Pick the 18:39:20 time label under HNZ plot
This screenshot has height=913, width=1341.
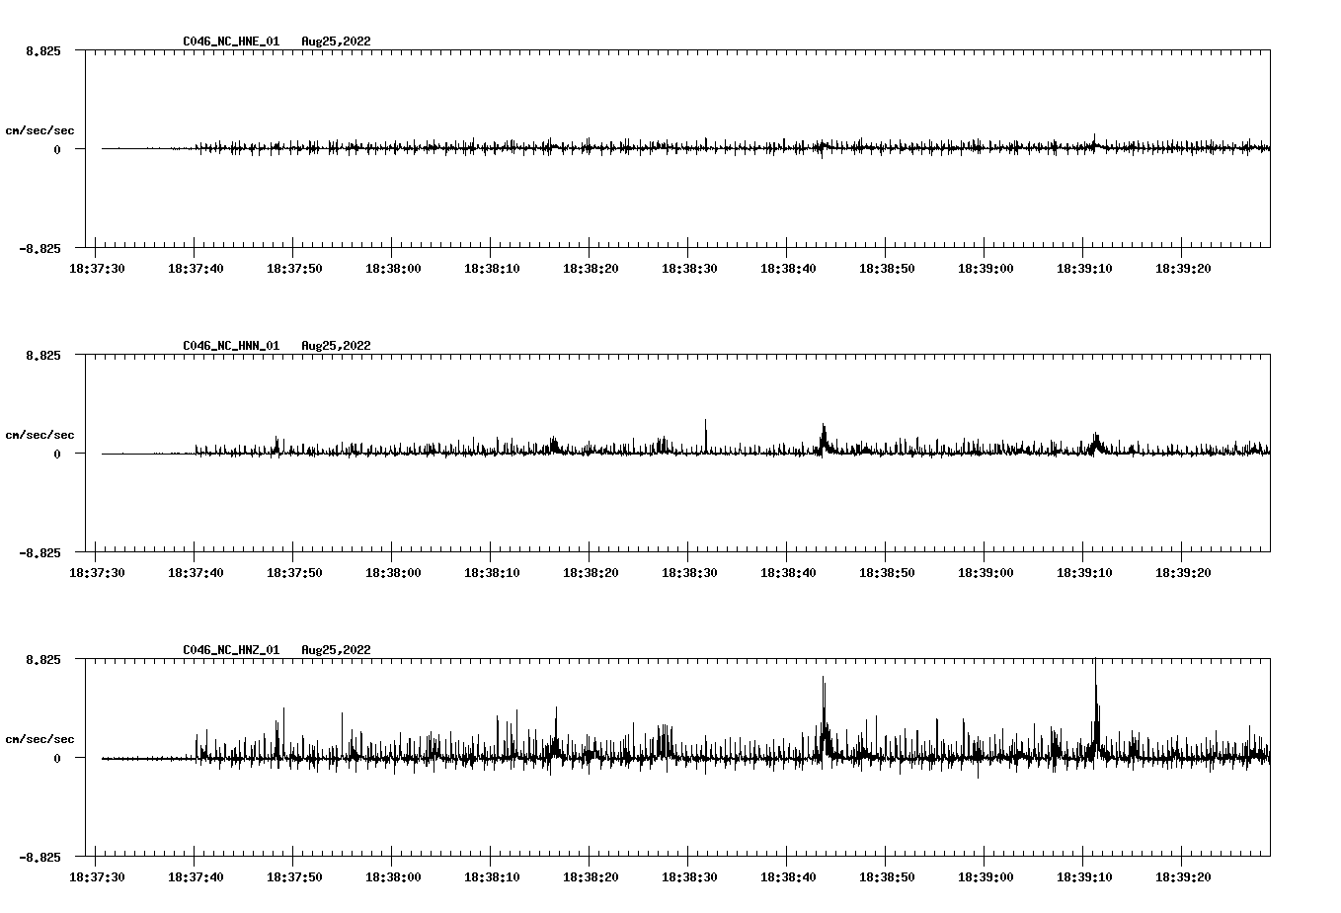1183,876
